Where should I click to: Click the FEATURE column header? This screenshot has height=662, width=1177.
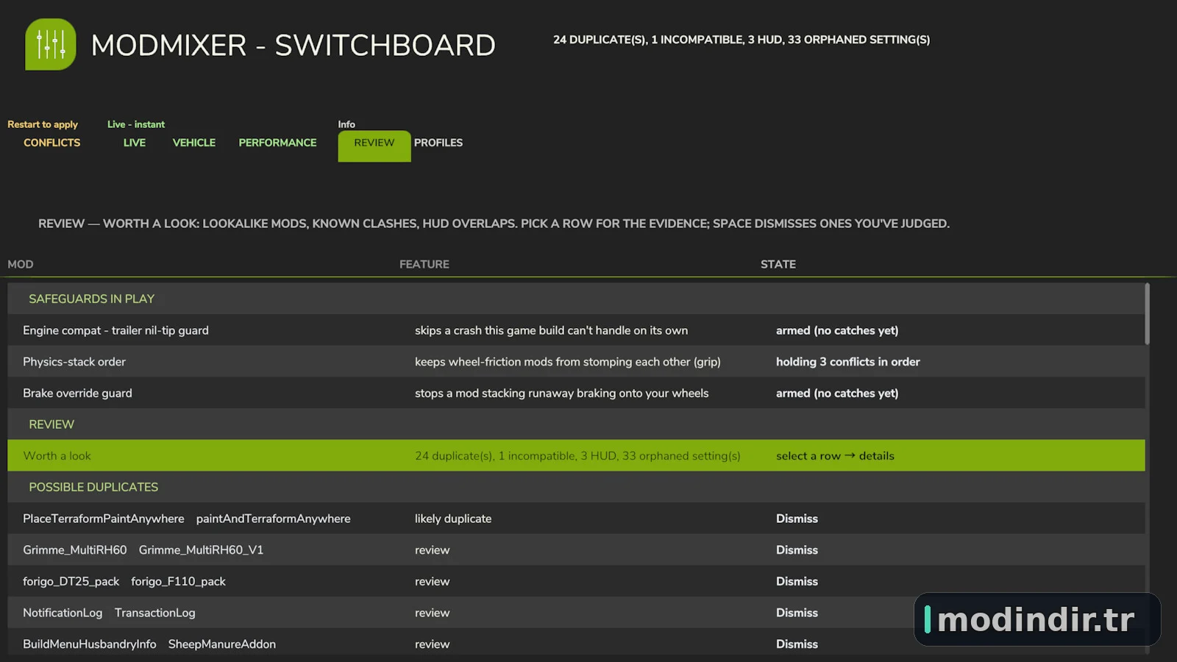point(424,264)
